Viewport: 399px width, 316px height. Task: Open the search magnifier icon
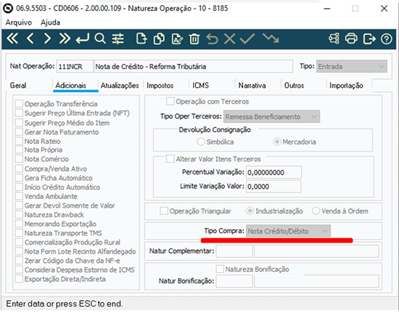pyautogui.click(x=100, y=39)
